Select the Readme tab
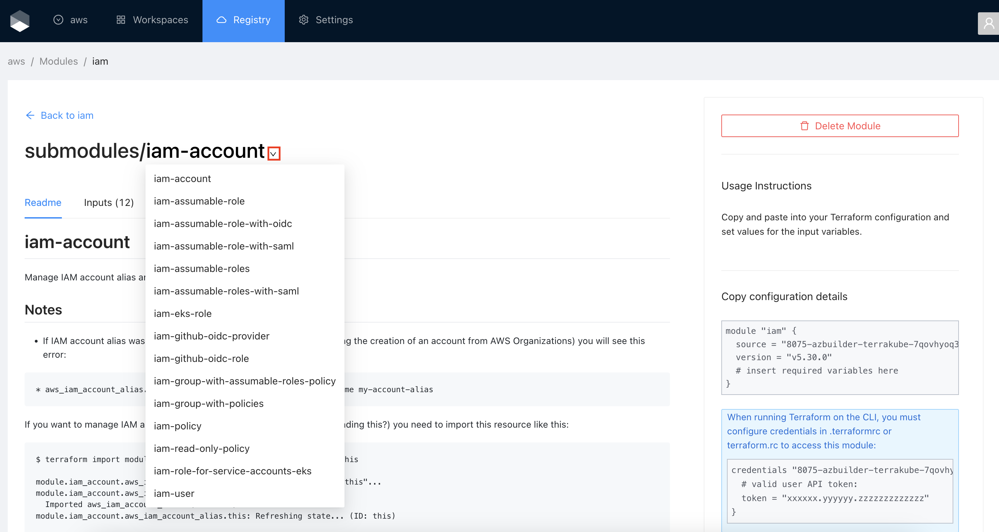This screenshot has height=532, width=999. click(43, 202)
